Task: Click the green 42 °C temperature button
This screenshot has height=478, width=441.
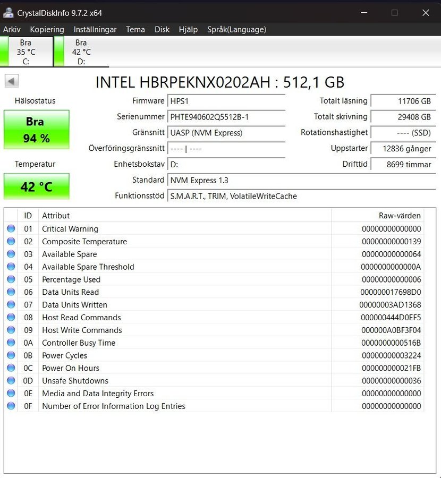Action: click(37, 187)
